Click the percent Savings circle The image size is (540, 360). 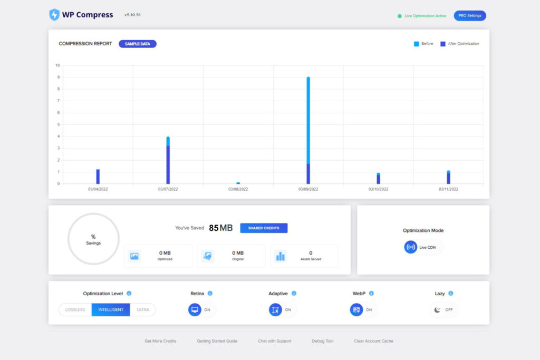(93, 239)
